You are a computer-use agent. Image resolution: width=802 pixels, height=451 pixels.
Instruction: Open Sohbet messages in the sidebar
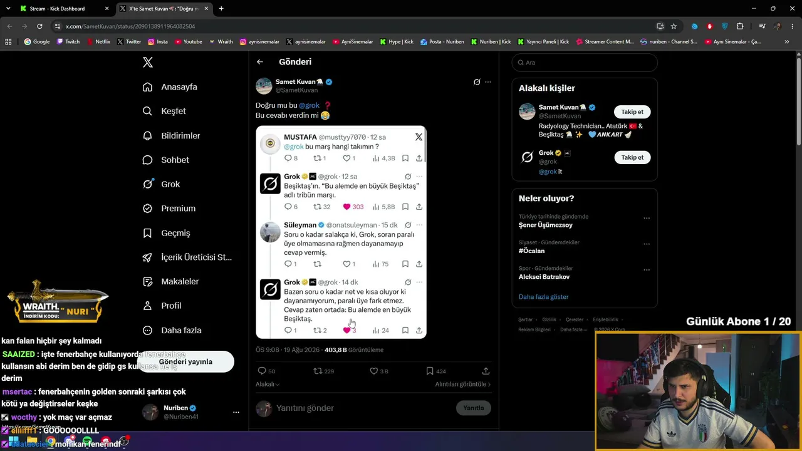[x=165, y=160]
